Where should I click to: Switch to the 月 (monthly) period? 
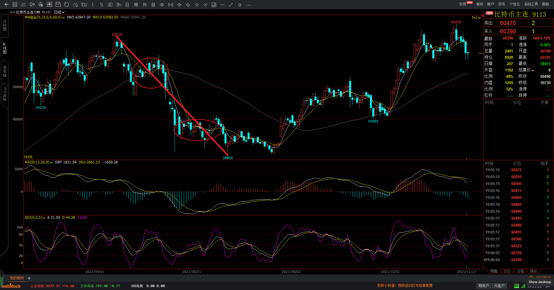(145, 5)
